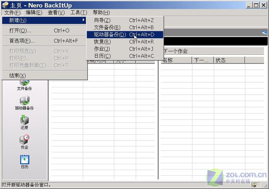Click the Nero icon in title bar
Image resolution: width=269 pixels, height=189 pixels.
point(5,5)
